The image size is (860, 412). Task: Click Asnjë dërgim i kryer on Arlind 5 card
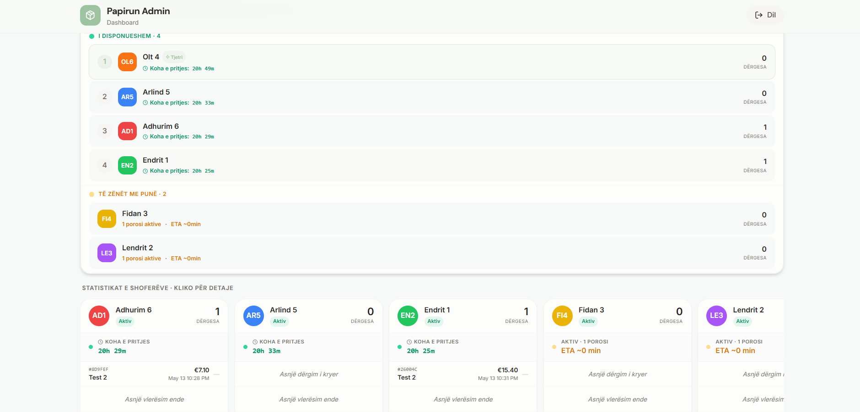click(309, 374)
